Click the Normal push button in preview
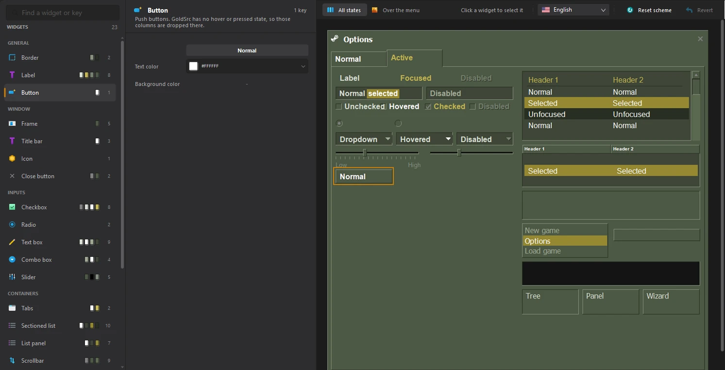Screen dimensions: 725x370 point(364,176)
